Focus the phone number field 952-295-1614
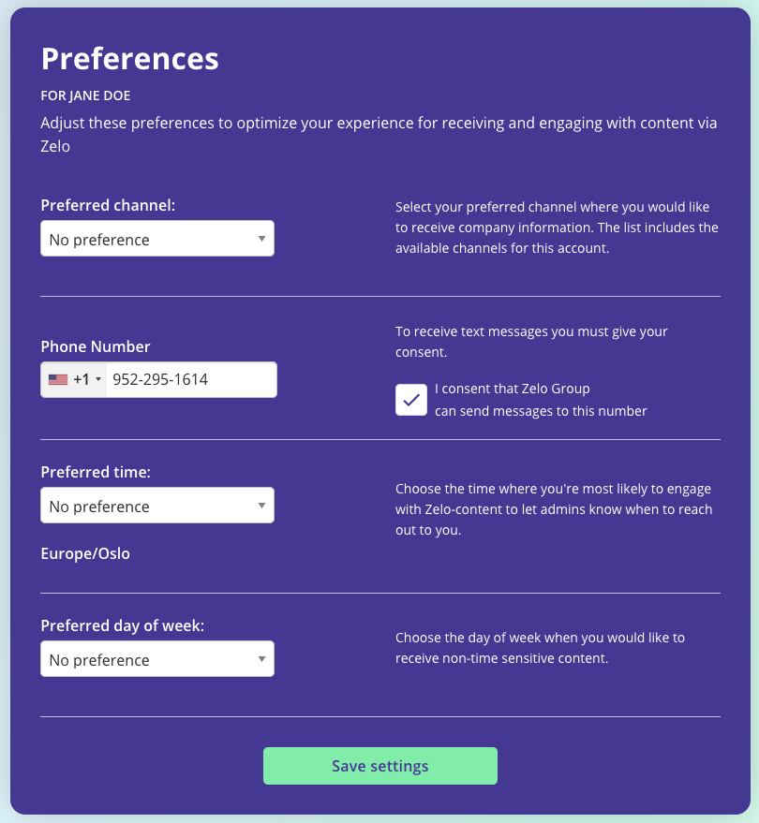 point(192,379)
